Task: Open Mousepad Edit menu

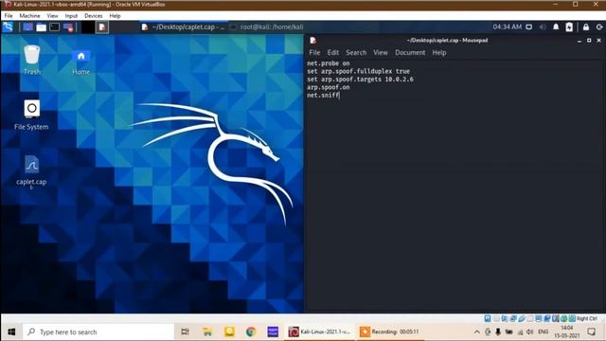Action: click(332, 53)
